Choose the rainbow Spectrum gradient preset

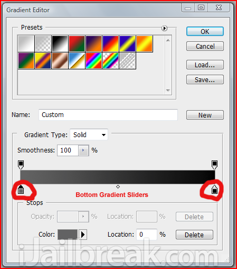(93, 60)
